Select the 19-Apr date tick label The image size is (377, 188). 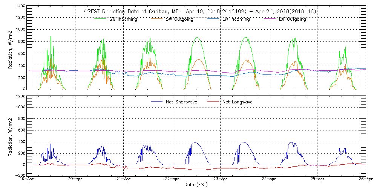click(28, 179)
